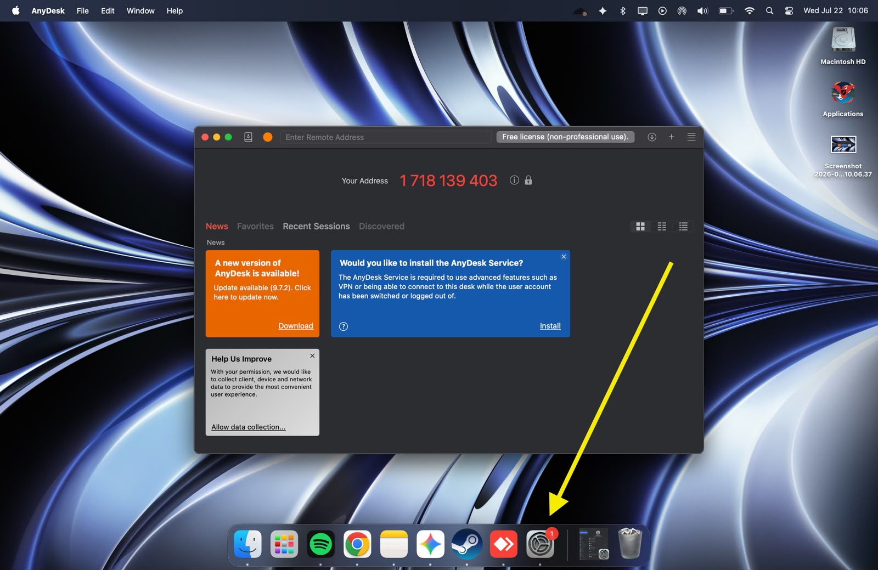
Task: Click your address number 1 718 139 403
Action: click(x=448, y=180)
